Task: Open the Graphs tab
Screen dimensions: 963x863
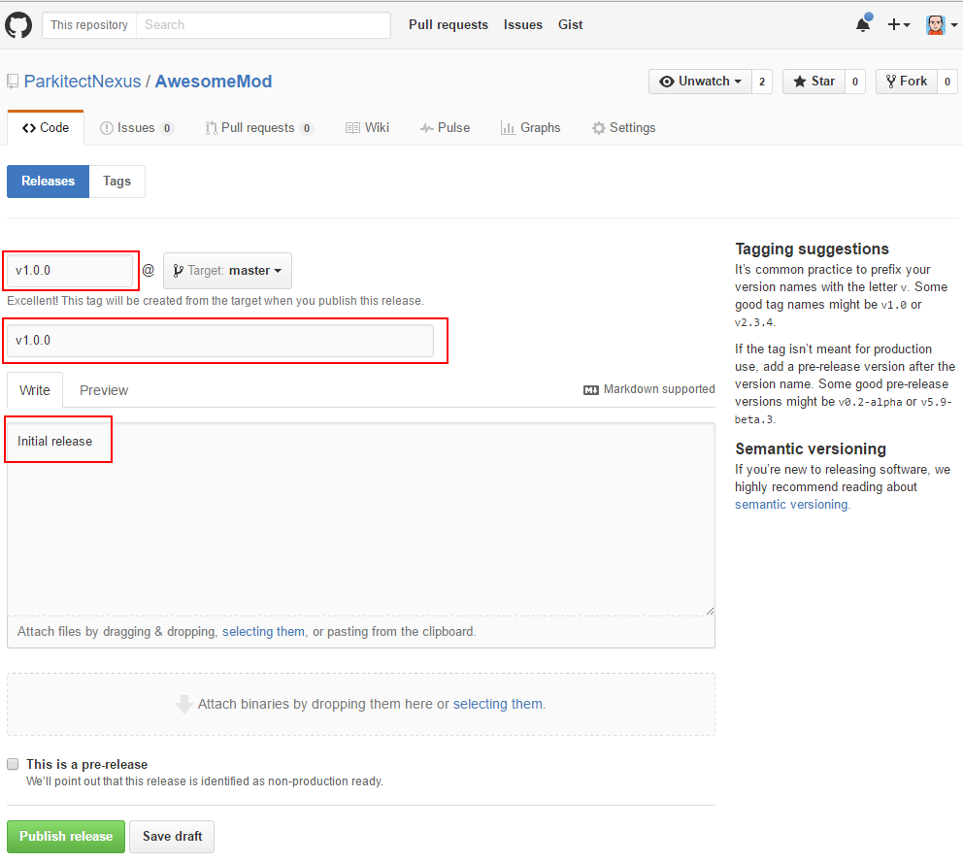Action: [x=531, y=128]
